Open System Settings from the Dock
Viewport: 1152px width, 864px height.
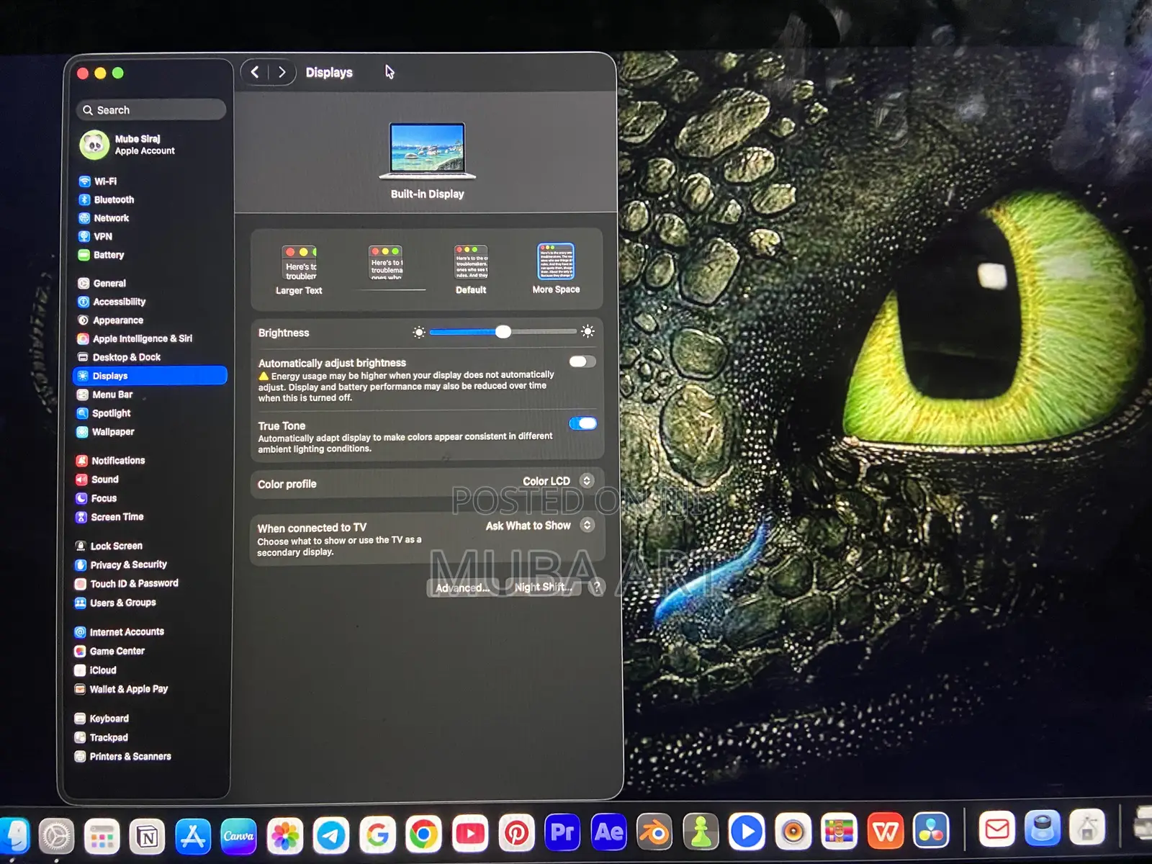[56, 836]
